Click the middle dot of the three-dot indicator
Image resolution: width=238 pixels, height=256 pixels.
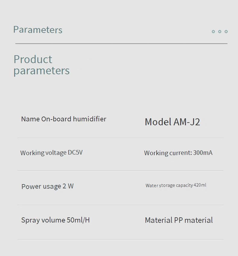(x=220, y=31)
